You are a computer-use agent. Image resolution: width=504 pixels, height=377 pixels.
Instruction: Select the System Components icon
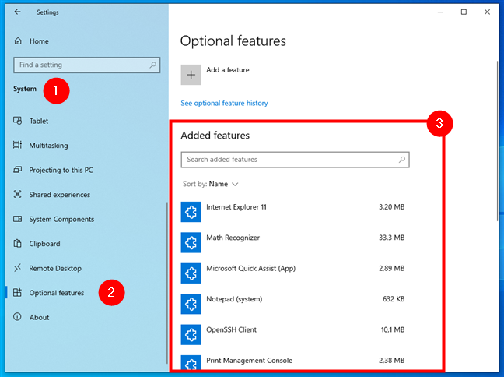pyautogui.click(x=17, y=219)
